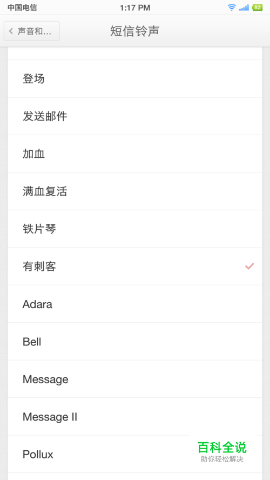Select the 有刺客 ringtone row

[135, 266]
